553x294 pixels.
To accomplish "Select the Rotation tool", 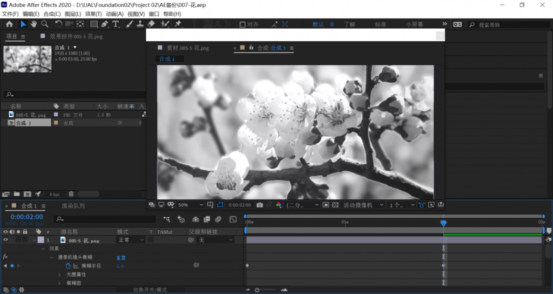I will 58,24.
